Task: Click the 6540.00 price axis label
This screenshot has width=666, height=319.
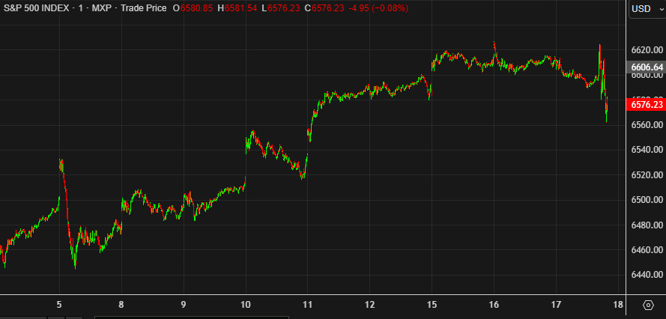Action: (647, 150)
